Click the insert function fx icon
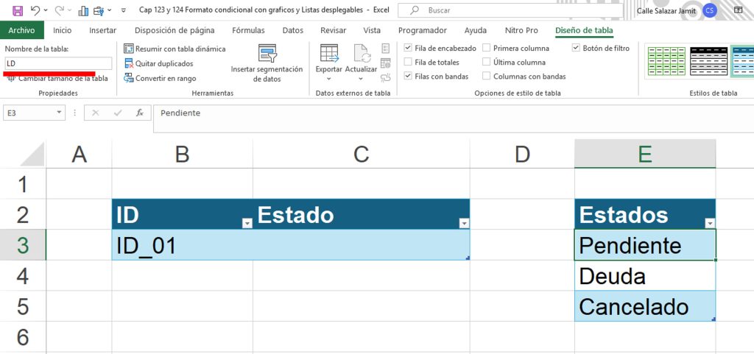The image size is (754, 354). click(140, 113)
